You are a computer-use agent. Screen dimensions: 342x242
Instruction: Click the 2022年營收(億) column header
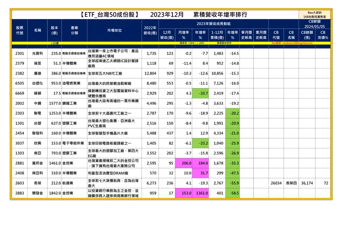tap(150, 31)
